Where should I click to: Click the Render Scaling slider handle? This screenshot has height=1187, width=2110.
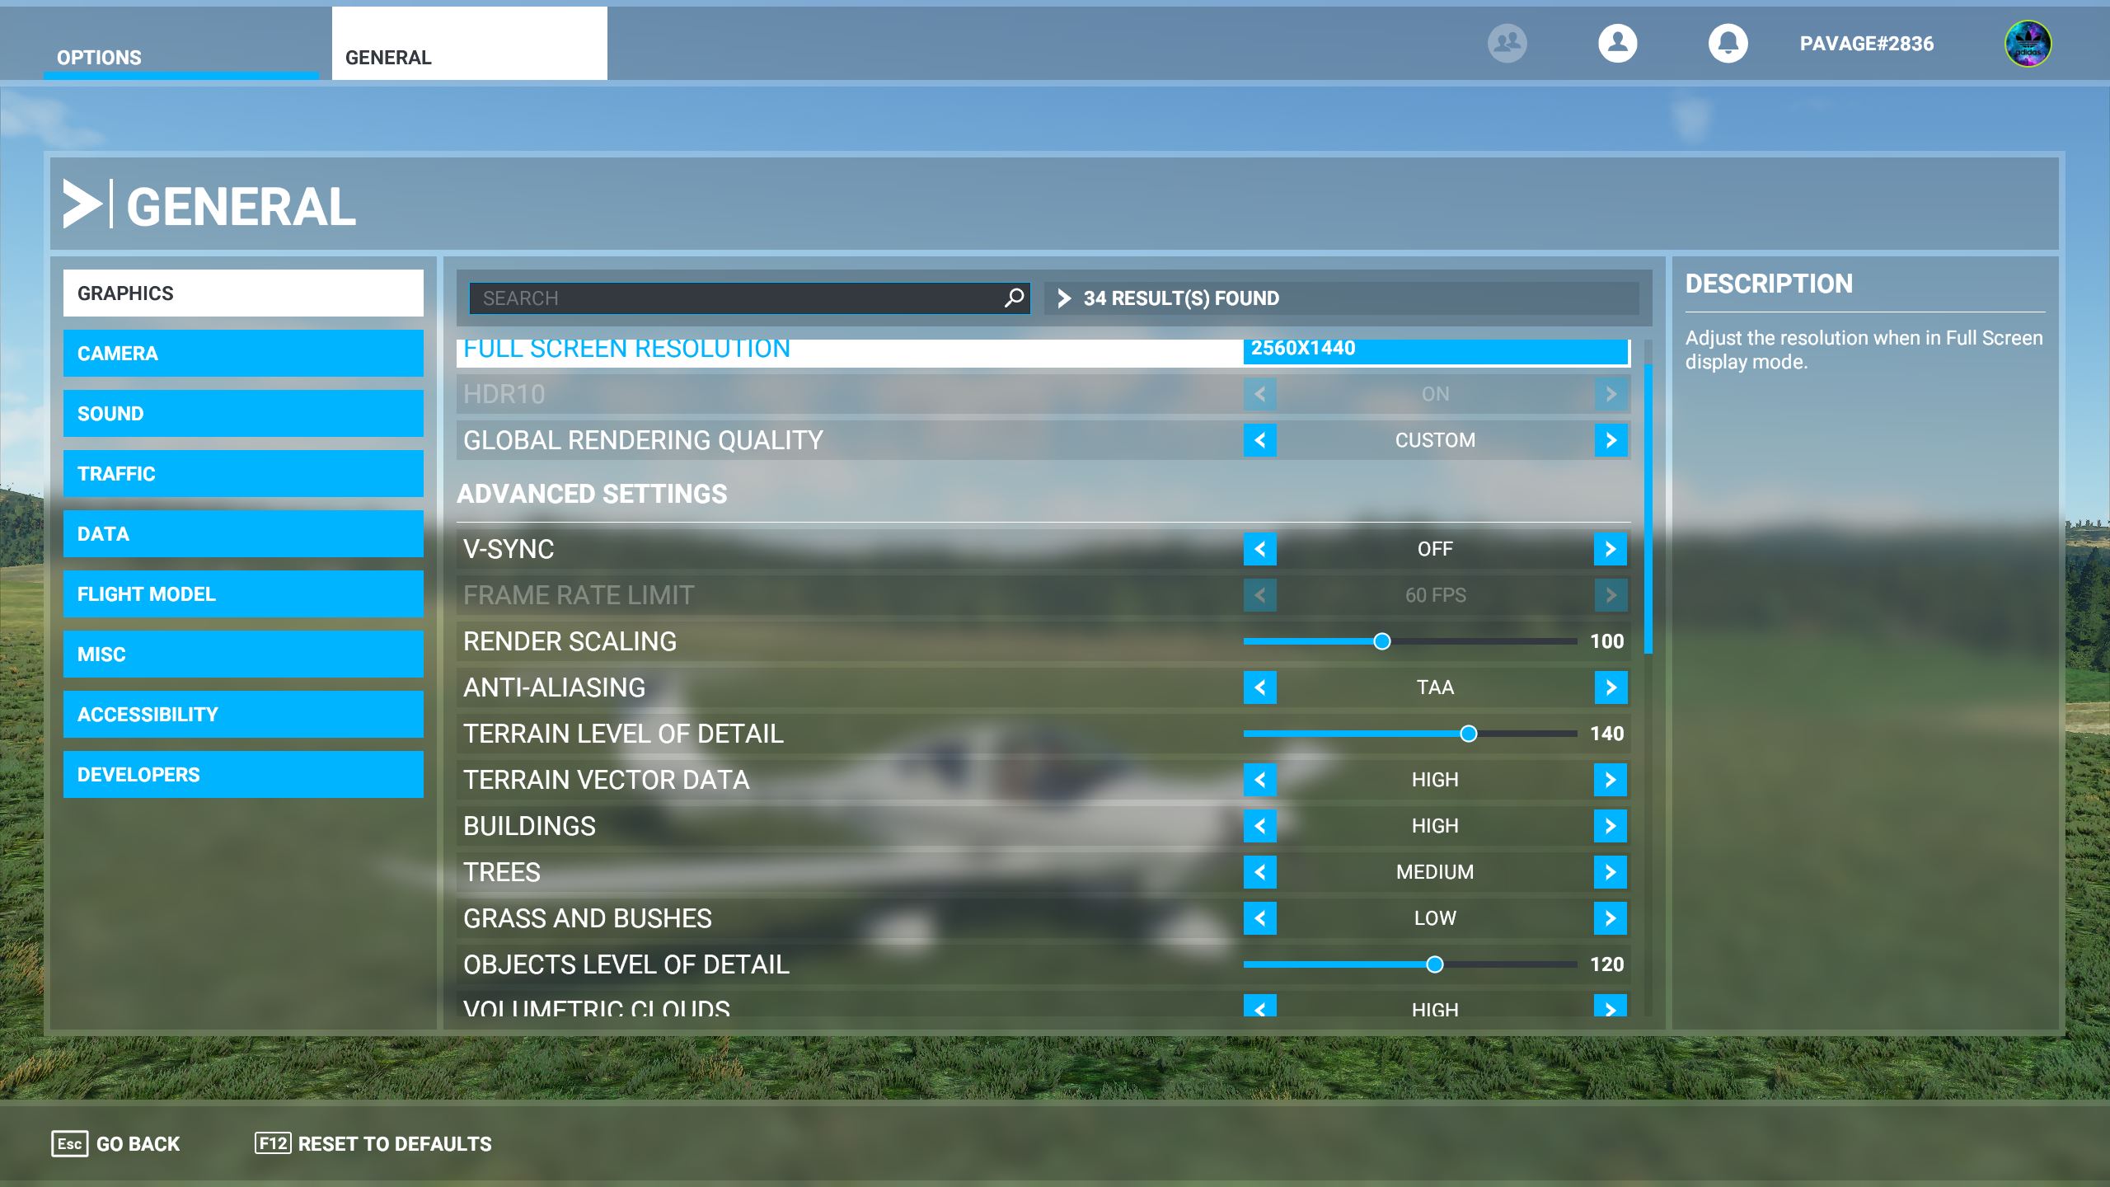(x=1382, y=641)
